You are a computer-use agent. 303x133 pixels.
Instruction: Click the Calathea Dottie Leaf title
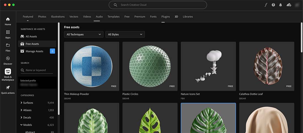coord(251,94)
